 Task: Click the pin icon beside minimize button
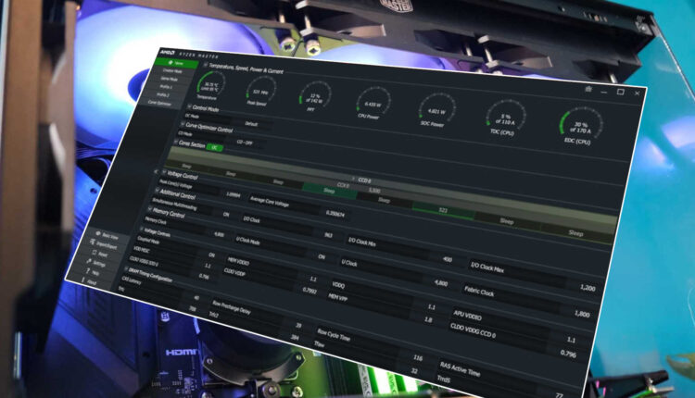(x=588, y=90)
